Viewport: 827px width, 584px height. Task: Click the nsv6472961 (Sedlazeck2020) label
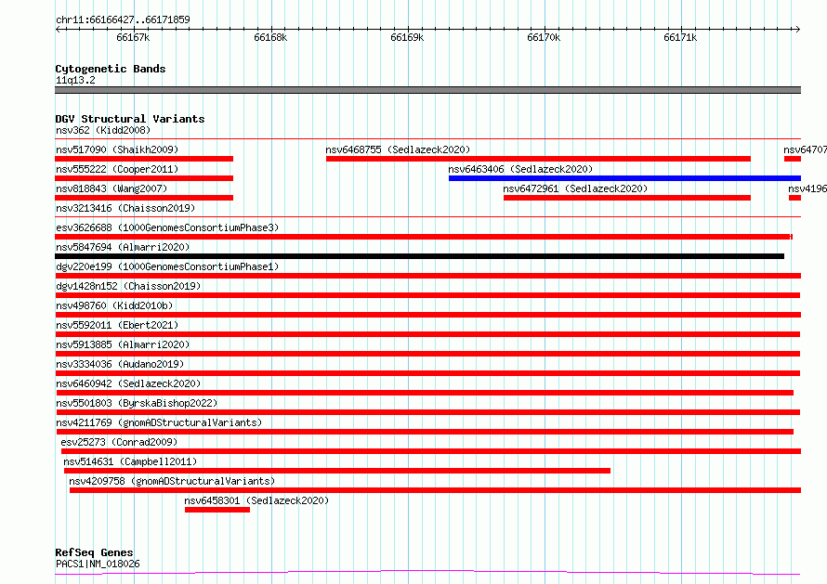(575, 188)
